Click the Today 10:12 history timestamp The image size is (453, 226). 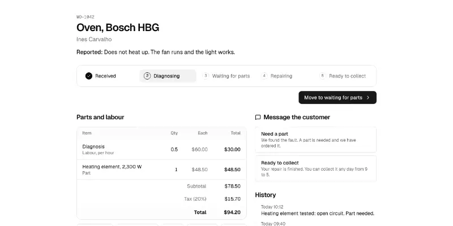pos(272,207)
